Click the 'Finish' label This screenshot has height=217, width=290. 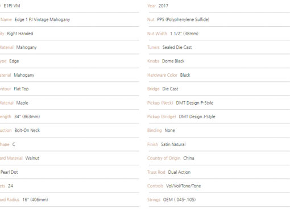click(152, 144)
